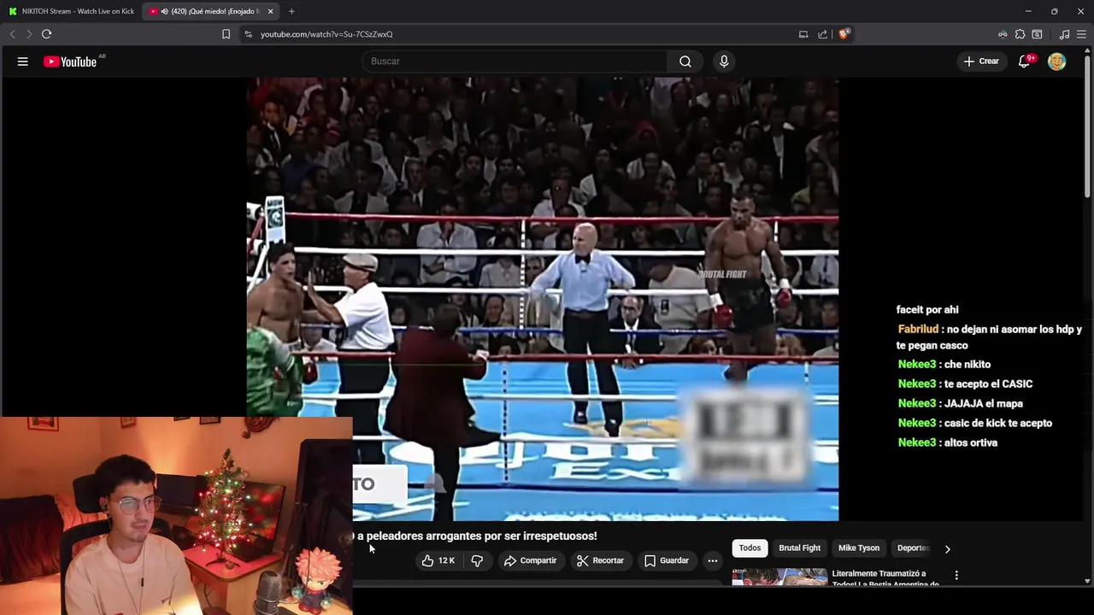Open the YouTube hamburger guide menu
The image size is (1094, 615).
[x=23, y=61]
